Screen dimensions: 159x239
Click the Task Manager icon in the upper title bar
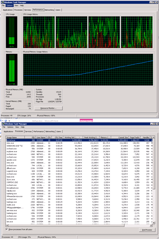[3, 2]
